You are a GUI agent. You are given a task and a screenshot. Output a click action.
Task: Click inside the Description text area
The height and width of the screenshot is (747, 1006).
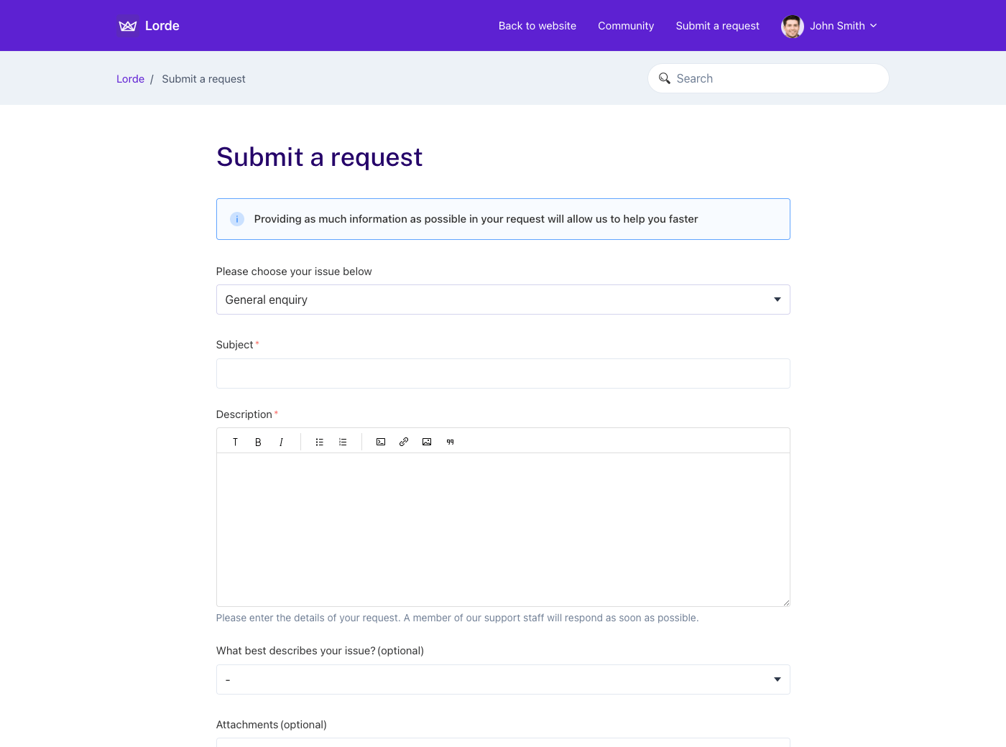tap(503, 529)
